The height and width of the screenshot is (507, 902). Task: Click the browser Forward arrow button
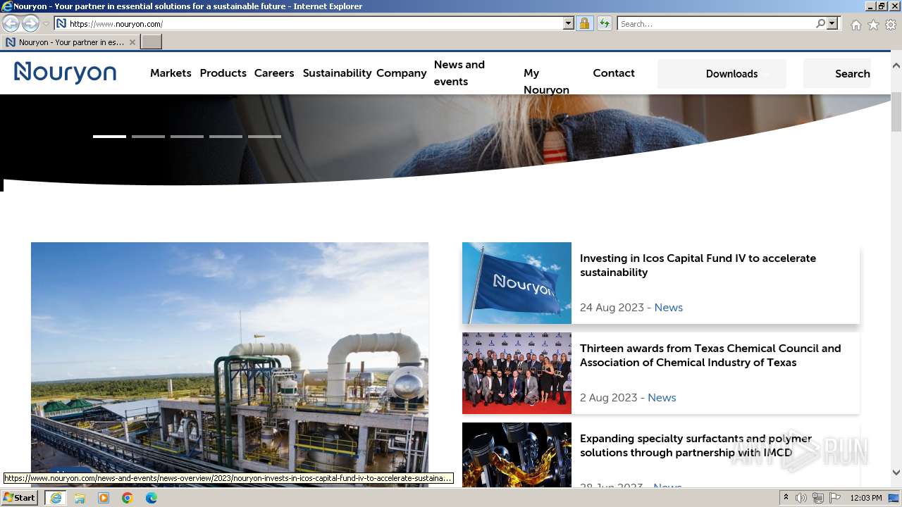(x=30, y=23)
